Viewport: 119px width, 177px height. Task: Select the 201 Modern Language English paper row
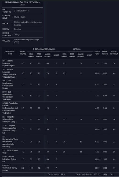[60, 63]
